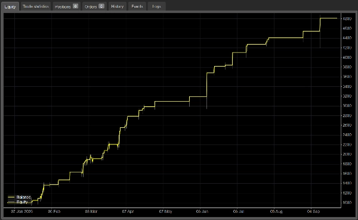Click the Orders tab count badge
This screenshot has width=358, height=220.
tap(101, 6)
